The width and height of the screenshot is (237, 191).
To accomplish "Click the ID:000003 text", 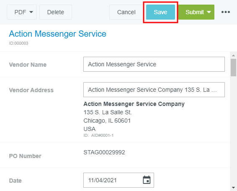I will [x=18, y=43].
